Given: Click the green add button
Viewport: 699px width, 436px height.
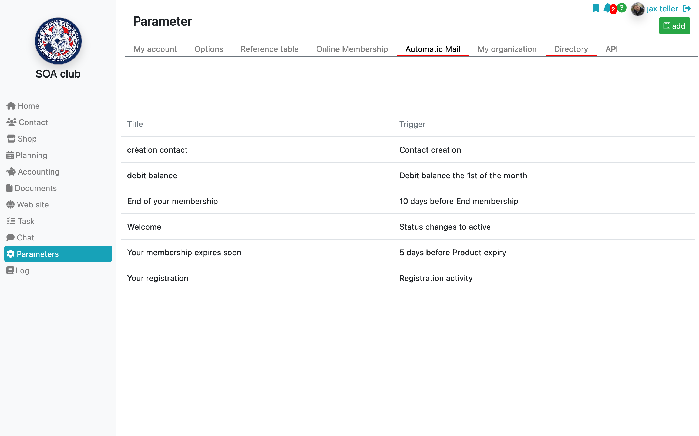Looking at the screenshot, I should point(674,26).
